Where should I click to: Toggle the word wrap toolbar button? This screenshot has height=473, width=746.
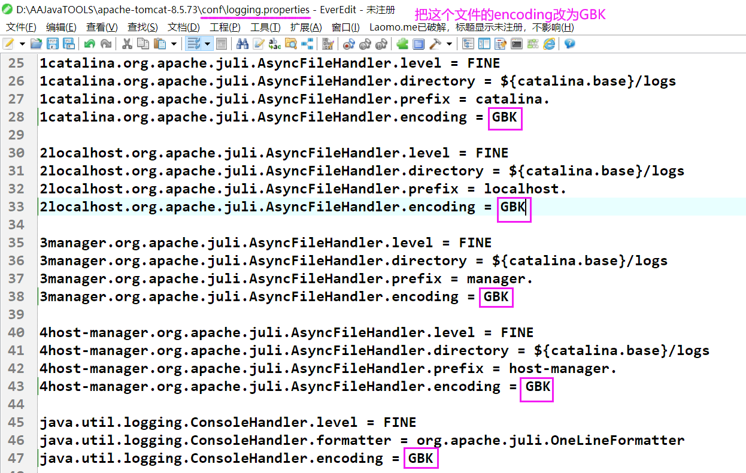(193, 44)
